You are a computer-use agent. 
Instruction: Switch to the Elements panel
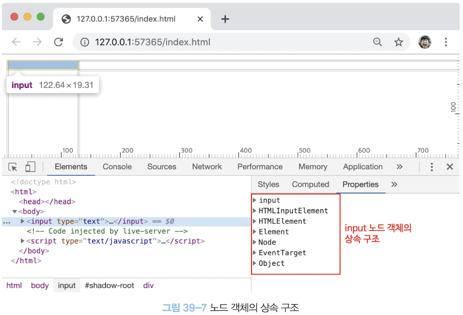pos(71,167)
